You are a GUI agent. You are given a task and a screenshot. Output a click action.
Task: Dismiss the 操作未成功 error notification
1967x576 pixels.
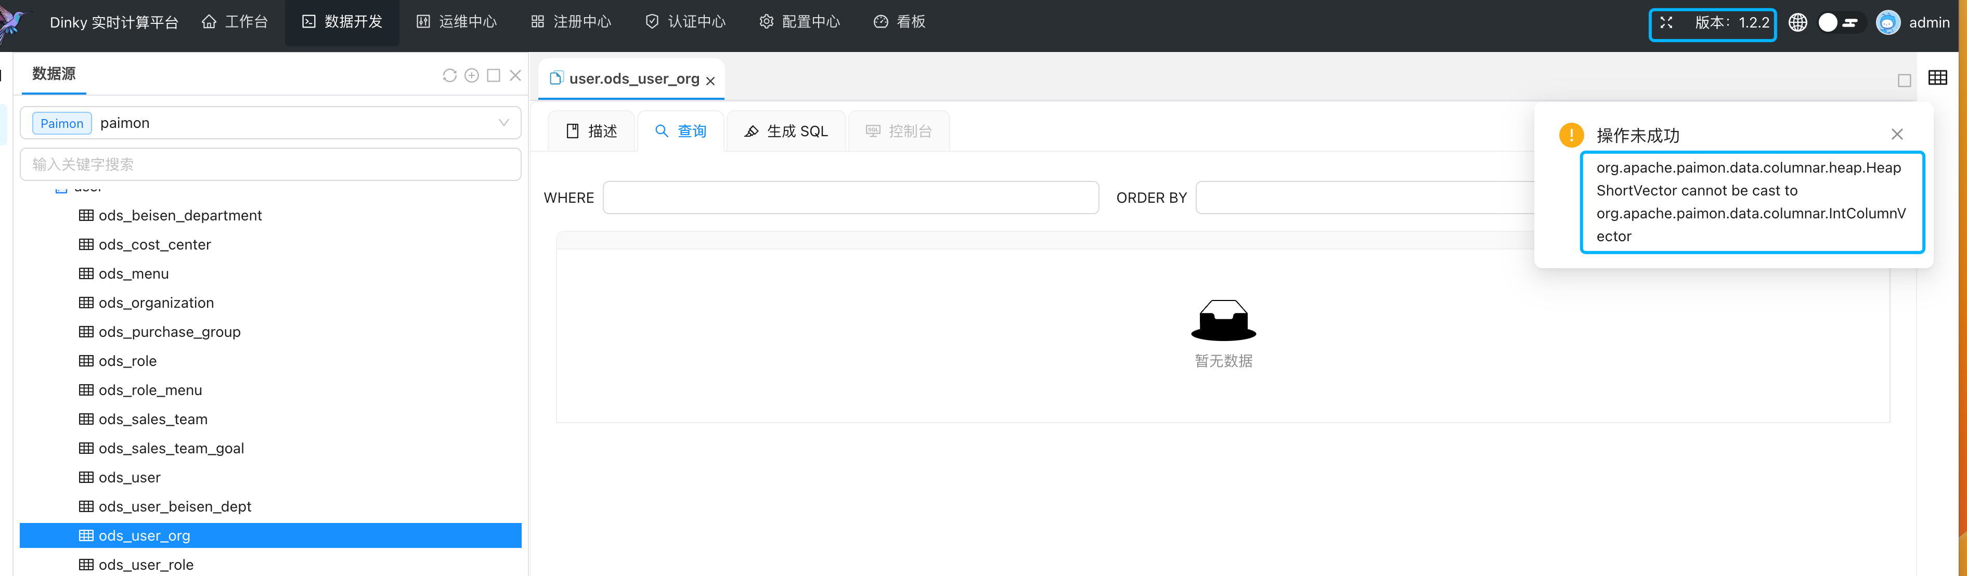tap(1897, 134)
